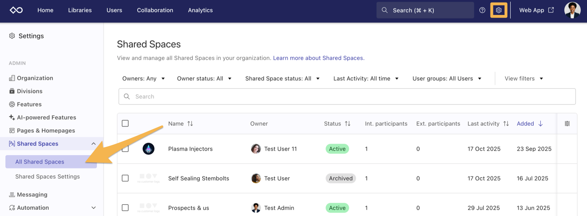This screenshot has height=216, width=587.
Task: Open the Web App link
Action: coord(536,10)
